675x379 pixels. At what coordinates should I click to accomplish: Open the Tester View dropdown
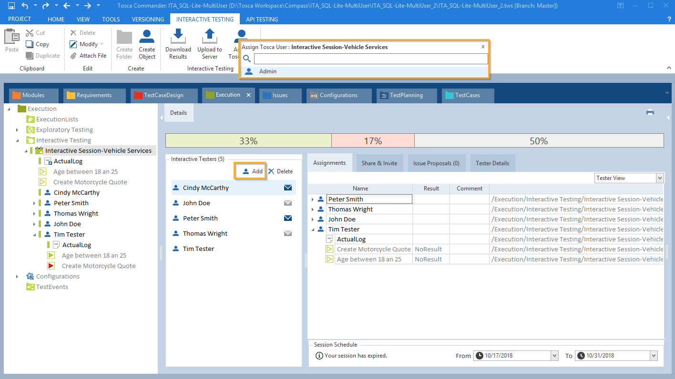pos(660,178)
